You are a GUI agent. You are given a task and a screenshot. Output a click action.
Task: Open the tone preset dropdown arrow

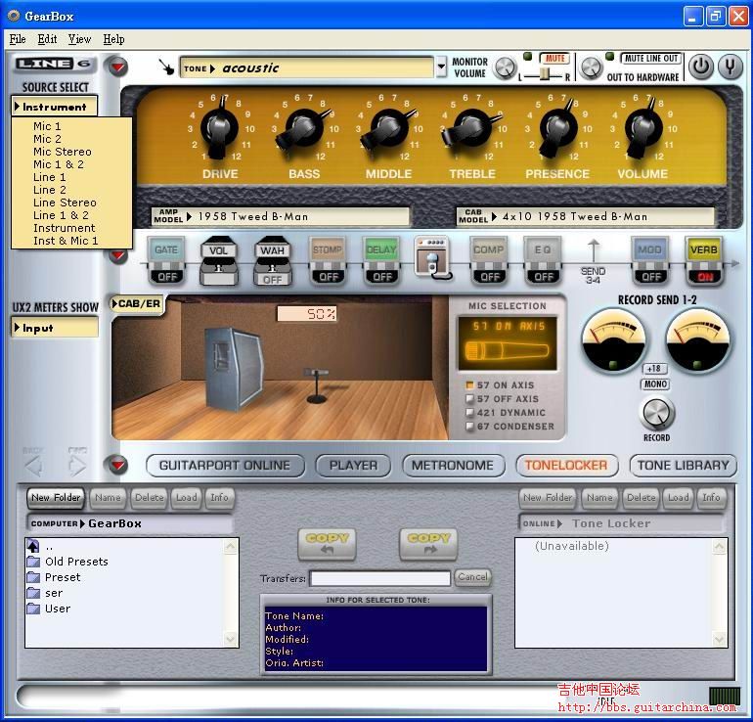click(x=426, y=68)
